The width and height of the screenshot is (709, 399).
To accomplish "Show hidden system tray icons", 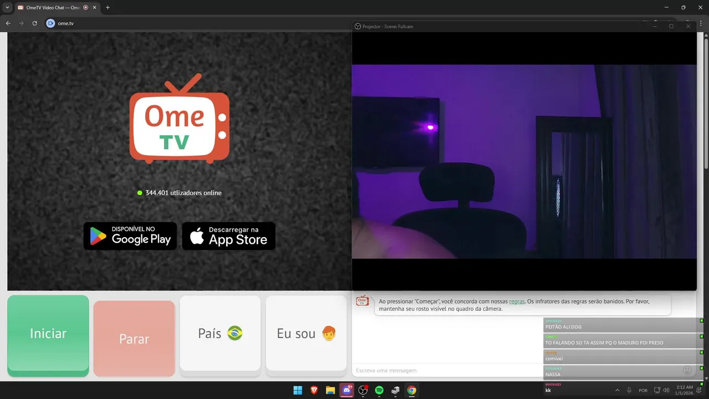I will 617,390.
